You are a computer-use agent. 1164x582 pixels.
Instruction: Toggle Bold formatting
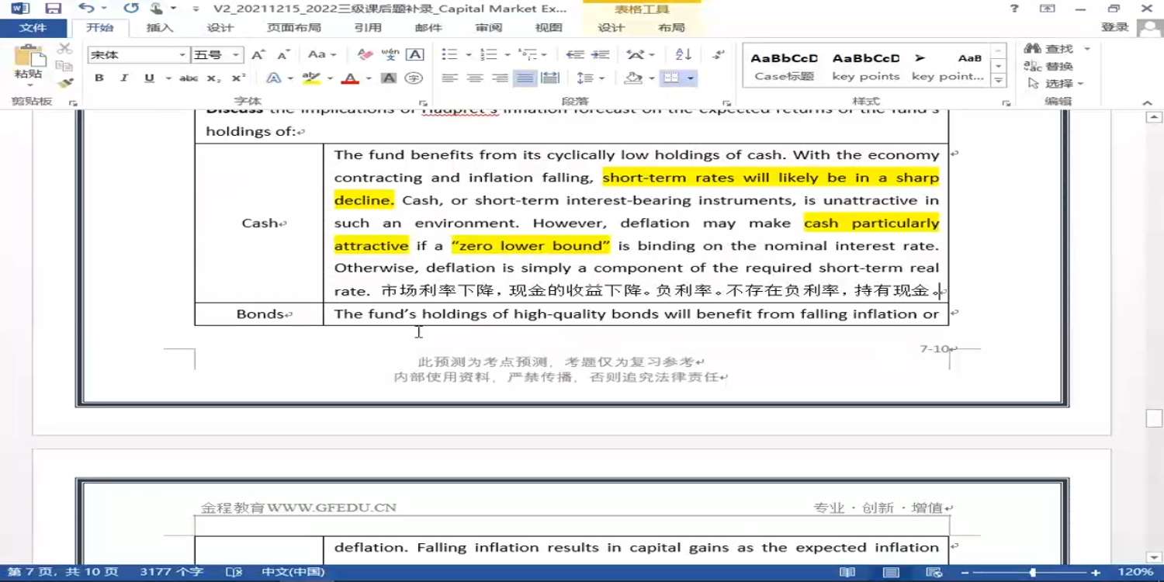tap(99, 78)
